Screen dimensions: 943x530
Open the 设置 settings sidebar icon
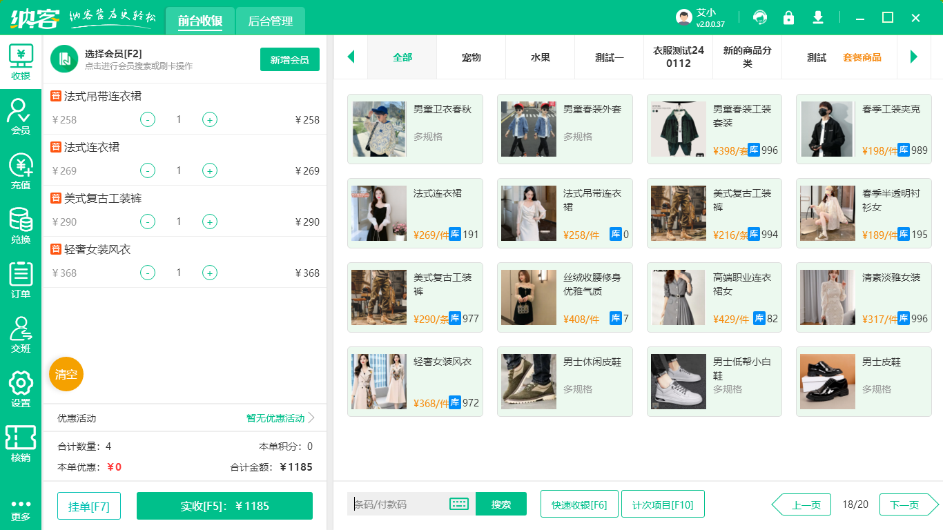click(21, 390)
